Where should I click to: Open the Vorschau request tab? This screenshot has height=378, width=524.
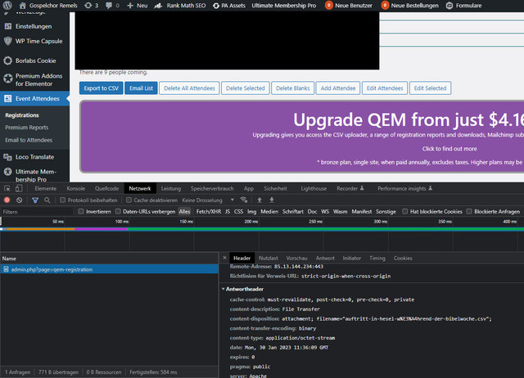coord(296,258)
